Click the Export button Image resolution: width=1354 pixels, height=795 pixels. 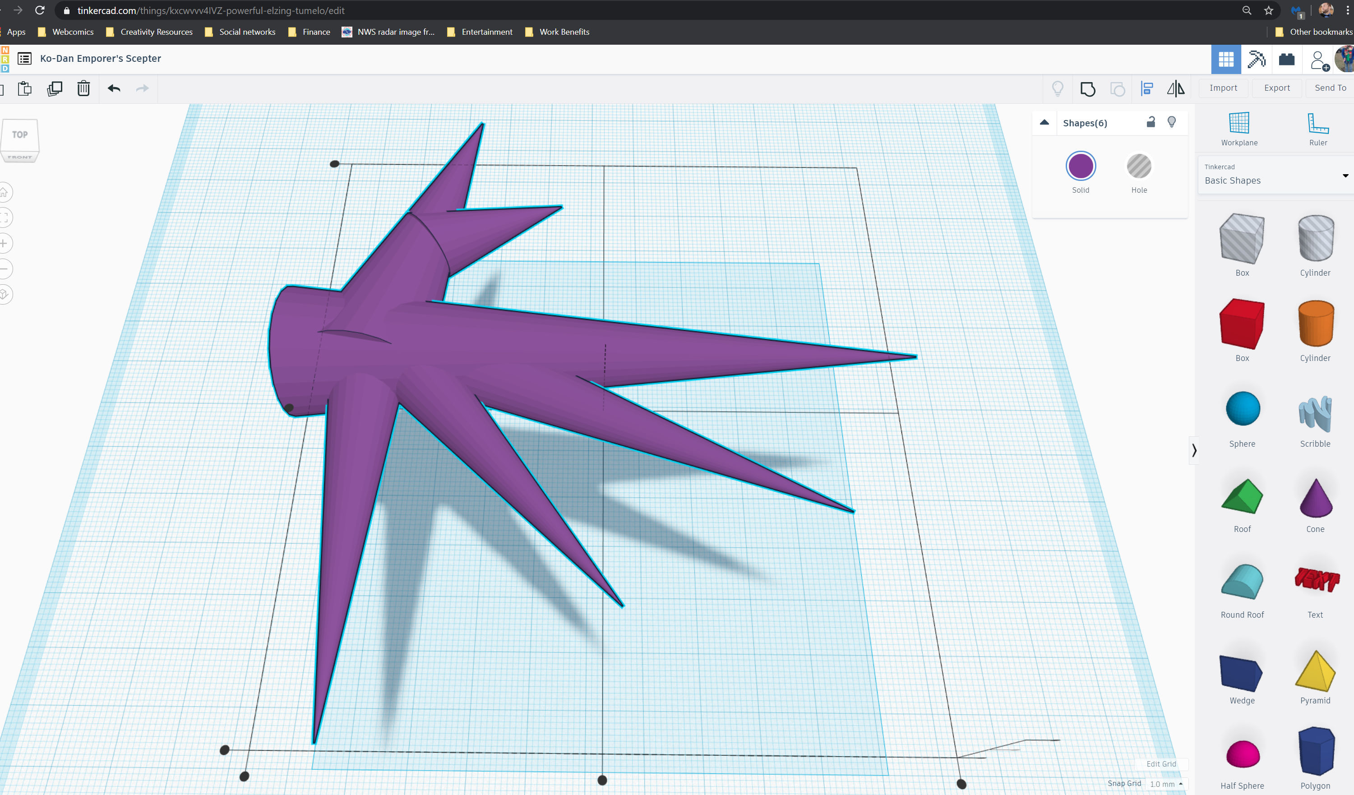(1277, 88)
